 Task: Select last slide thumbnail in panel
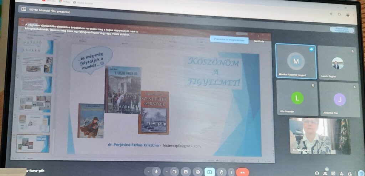coord(33,144)
